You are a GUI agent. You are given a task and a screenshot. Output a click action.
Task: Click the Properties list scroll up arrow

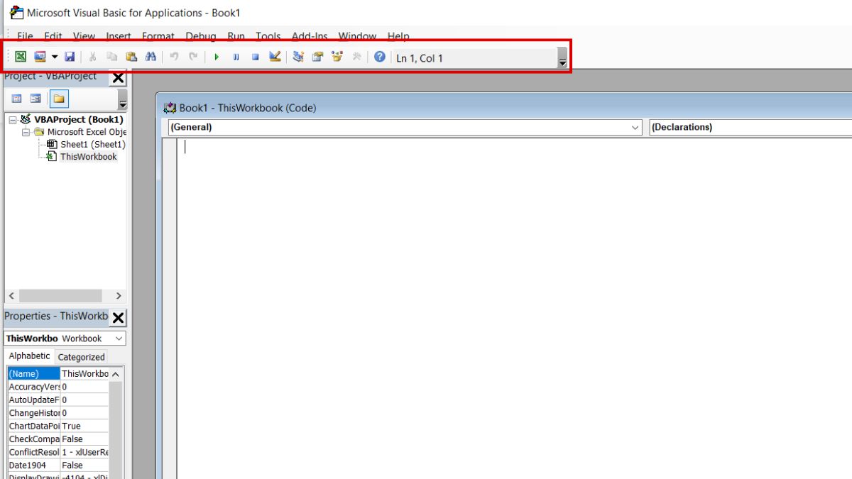116,373
